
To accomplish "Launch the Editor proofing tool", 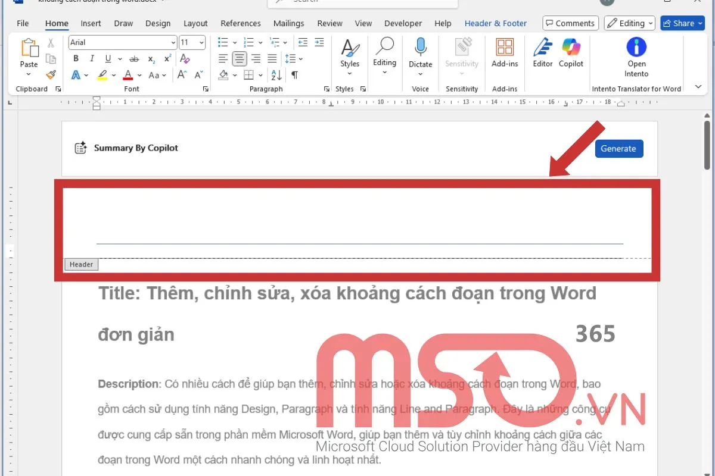I will coord(542,52).
